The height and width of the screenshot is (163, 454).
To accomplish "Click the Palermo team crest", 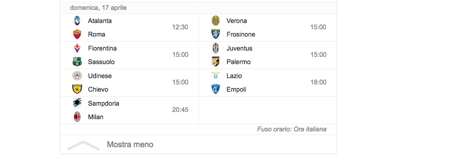I will coord(215,61).
